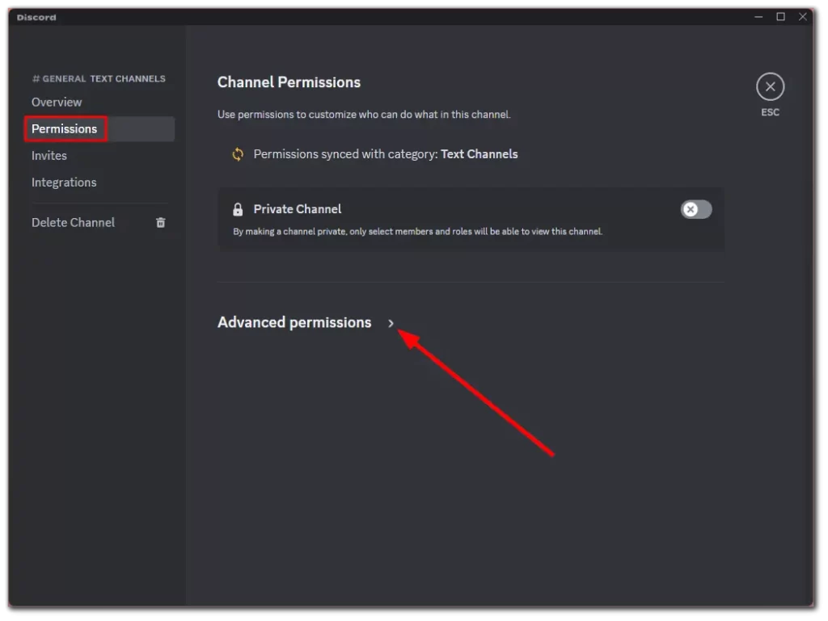This screenshot has width=828, height=621.
Task: Go to the Integrations section
Action: click(x=64, y=183)
